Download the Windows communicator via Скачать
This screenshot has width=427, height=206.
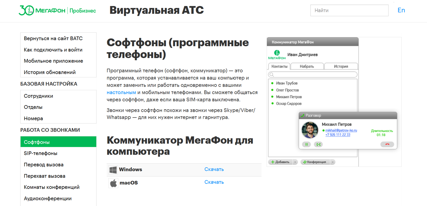pos(214,169)
